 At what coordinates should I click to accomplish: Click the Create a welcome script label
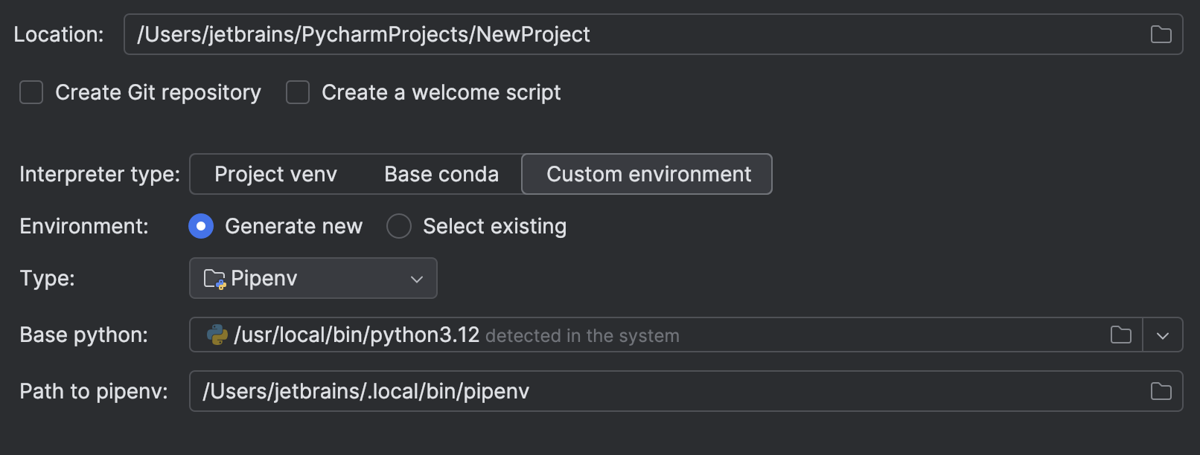(x=441, y=93)
